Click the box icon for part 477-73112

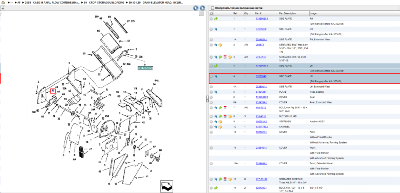coord(230,179)
